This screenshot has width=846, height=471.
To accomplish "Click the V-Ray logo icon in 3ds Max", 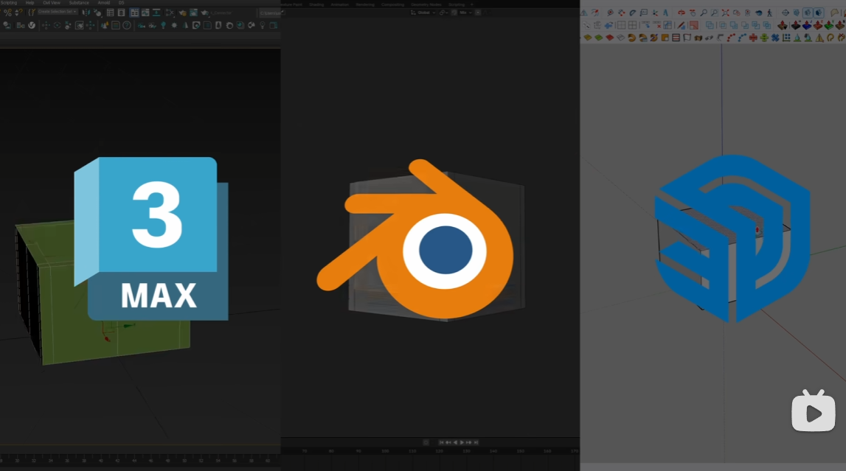I will (x=32, y=25).
